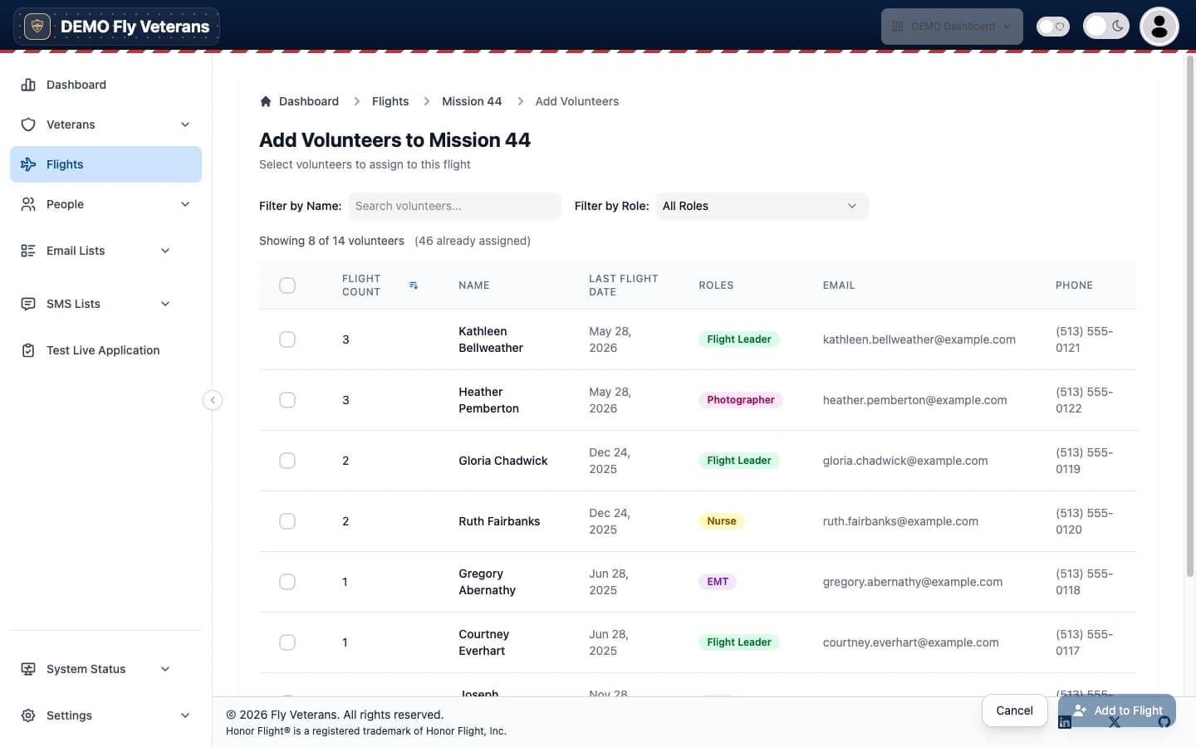Click the name Gregory Abernathy

(x=487, y=582)
